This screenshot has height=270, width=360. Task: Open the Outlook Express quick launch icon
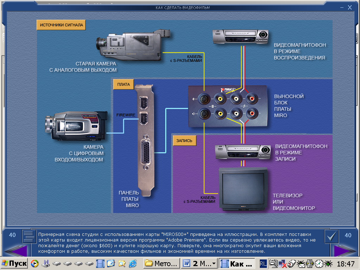click(111, 264)
